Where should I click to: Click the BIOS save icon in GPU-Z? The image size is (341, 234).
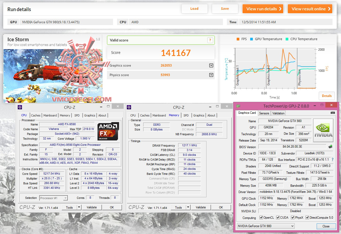330,147
